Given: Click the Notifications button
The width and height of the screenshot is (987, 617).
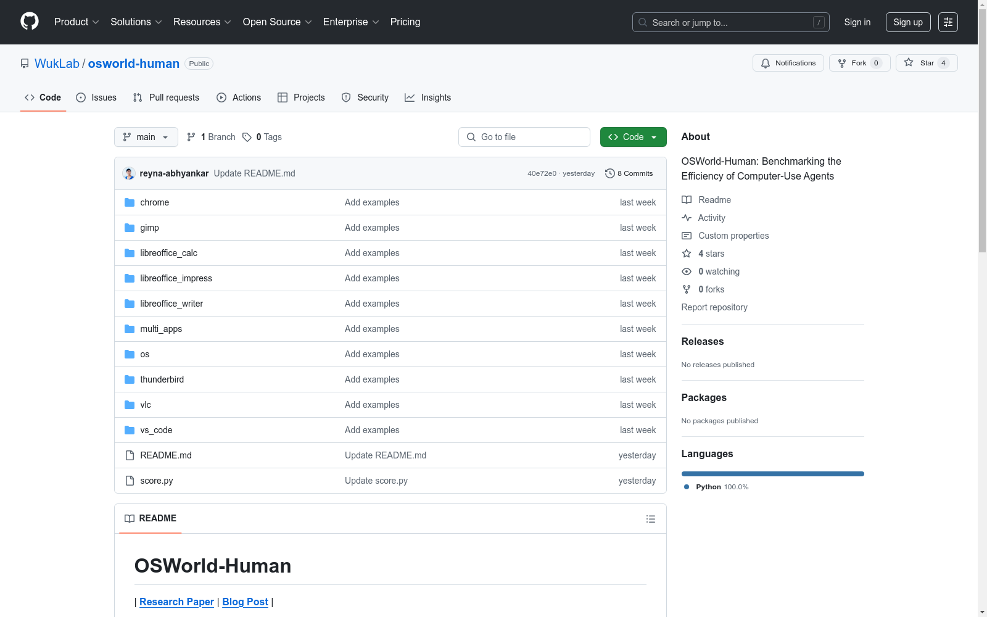Looking at the screenshot, I should click(788, 63).
